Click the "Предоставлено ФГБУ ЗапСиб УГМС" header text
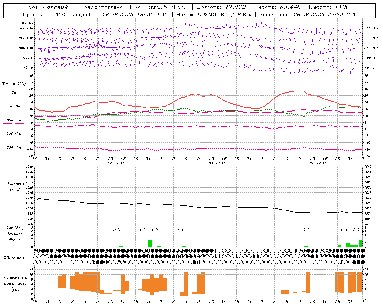 tap(134, 7)
